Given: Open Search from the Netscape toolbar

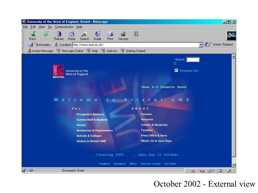Looking at the screenshot, I should [x=84, y=36].
